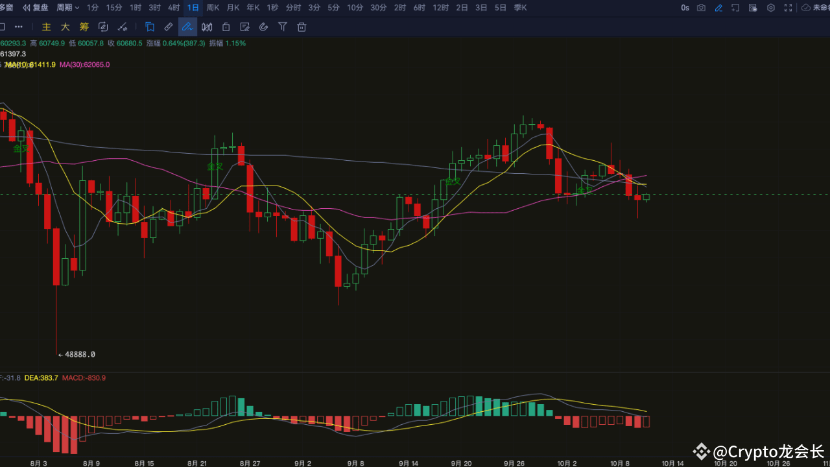The height and width of the screenshot is (467, 830).
Task: Switch to the 月K timeframe
Action: 233,8
